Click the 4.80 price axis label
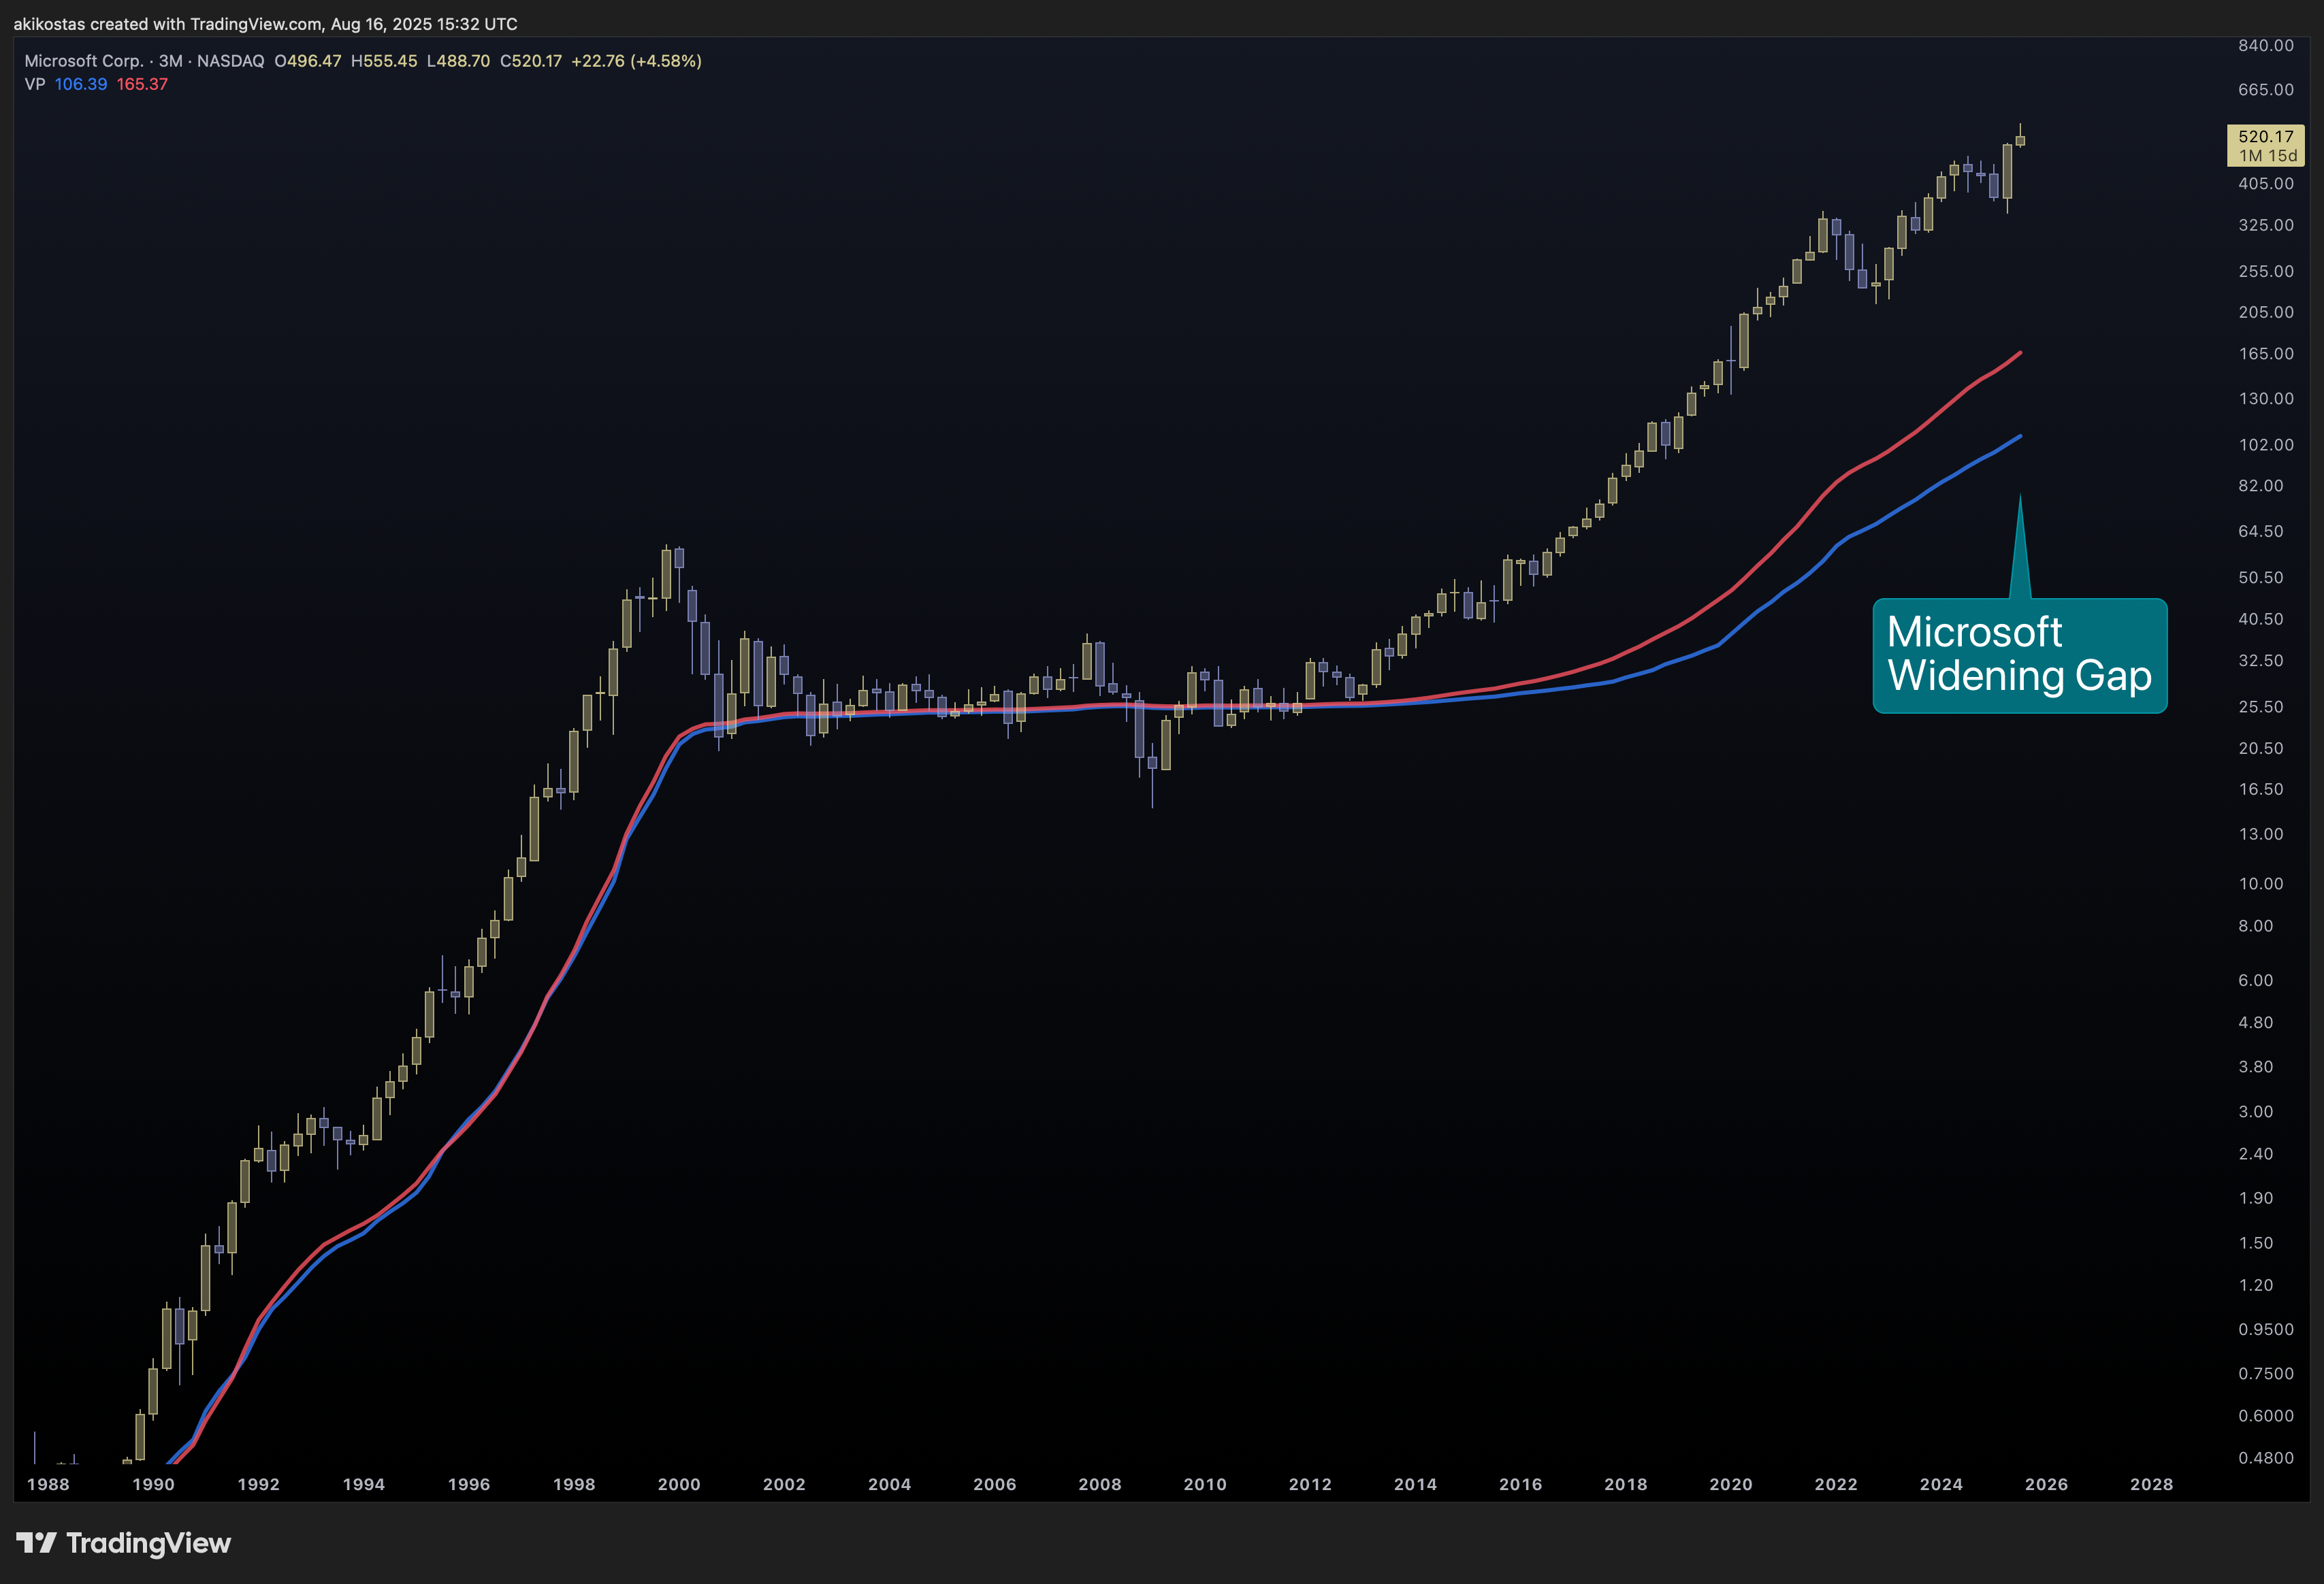The image size is (2324, 1584). [2256, 1023]
